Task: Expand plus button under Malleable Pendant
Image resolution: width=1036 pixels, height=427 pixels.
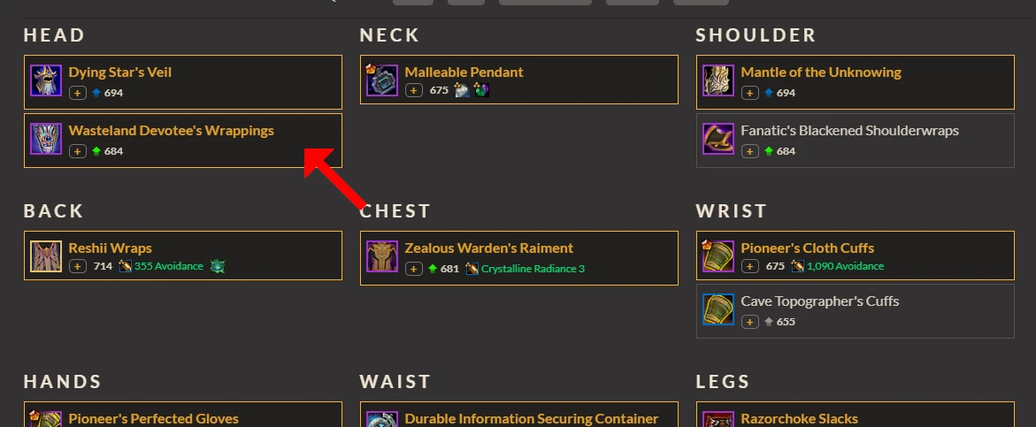Action: click(x=414, y=90)
